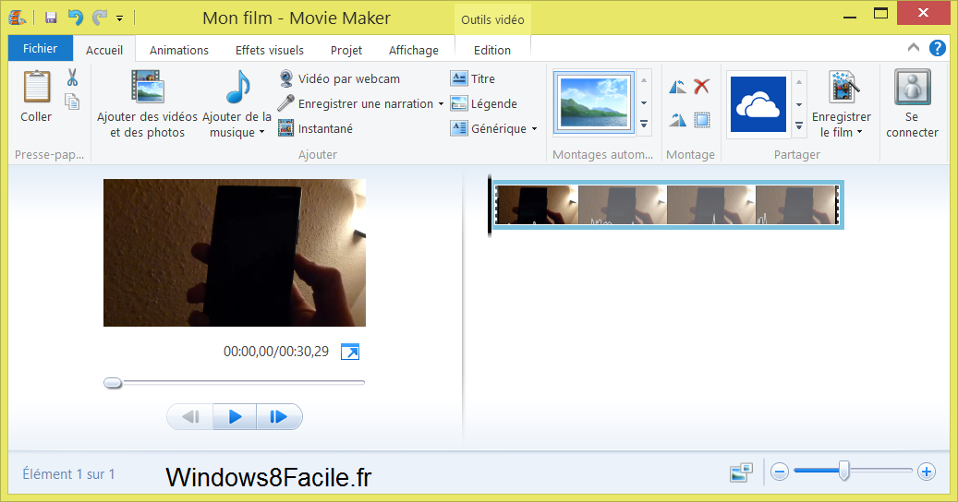Screen dimensions: 958x502
Task: Rotate the clip right
Action: 677,120
